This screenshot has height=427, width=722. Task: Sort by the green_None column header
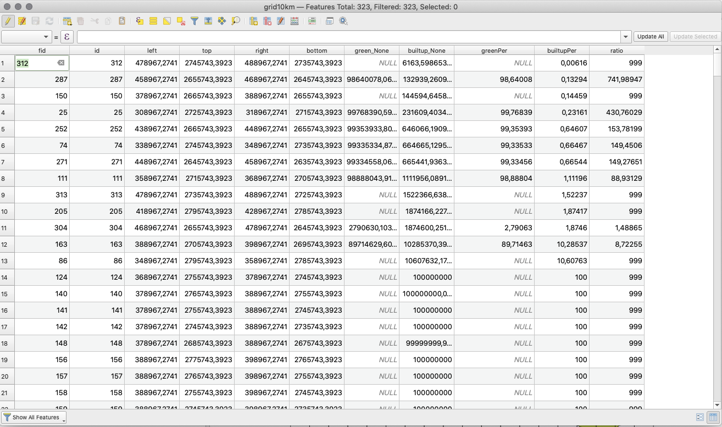point(371,51)
